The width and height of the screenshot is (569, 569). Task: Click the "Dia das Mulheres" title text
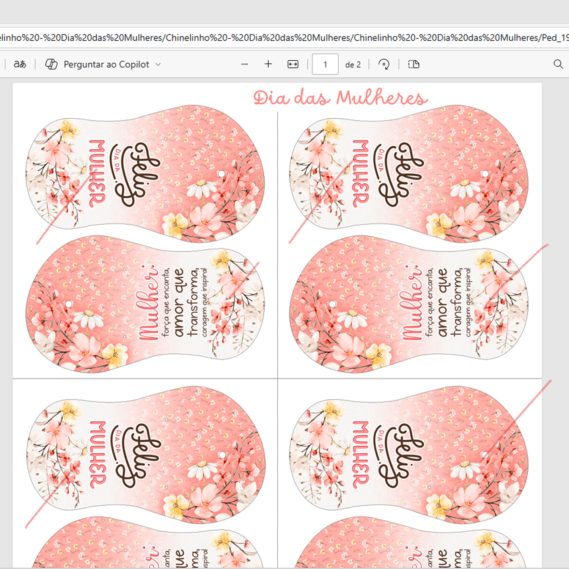pos(340,98)
